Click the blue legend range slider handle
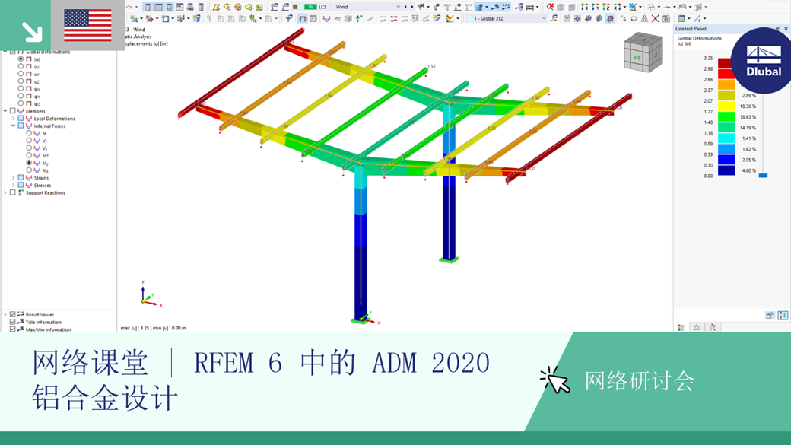The height and width of the screenshot is (445, 791). (x=764, y=176)
